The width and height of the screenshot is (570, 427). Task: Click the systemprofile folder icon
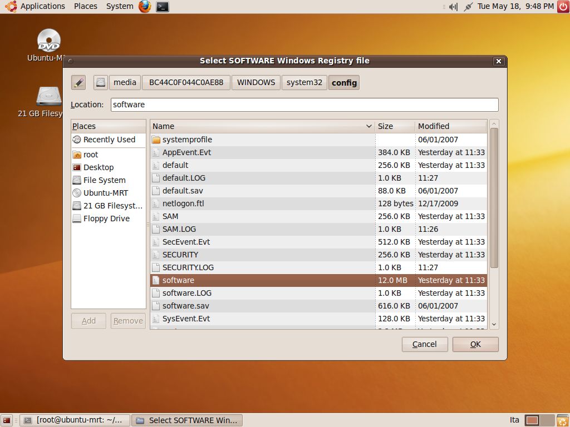(156, 140)
